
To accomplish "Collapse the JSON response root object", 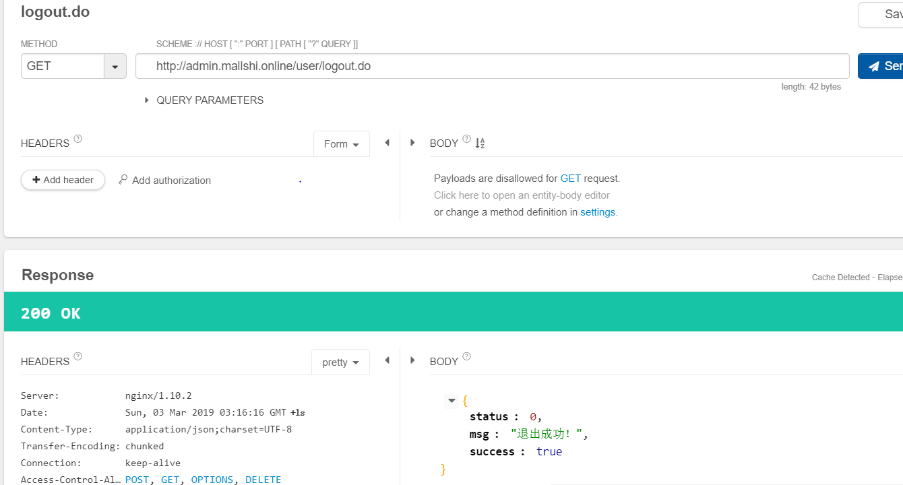I will click(x=452, y=401).
